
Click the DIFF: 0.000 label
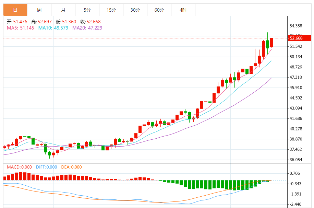click(46, 167)
